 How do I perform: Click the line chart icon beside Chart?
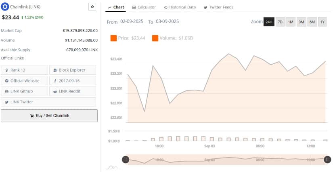pos(109,7)
